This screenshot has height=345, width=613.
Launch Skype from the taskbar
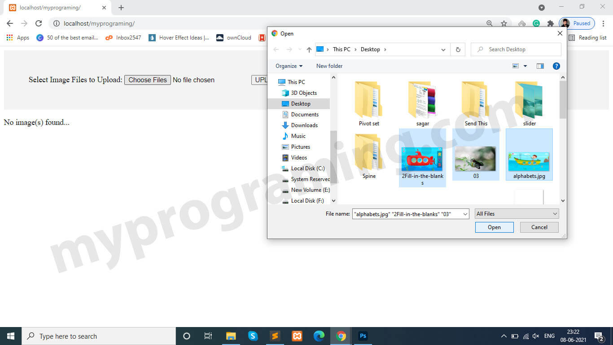(253, 336)
